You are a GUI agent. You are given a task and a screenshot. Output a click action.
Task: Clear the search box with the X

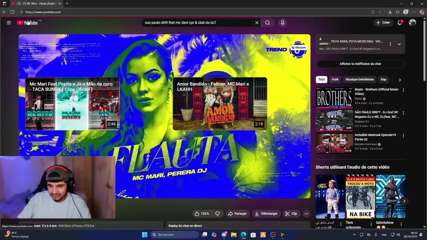coord(257,23)
